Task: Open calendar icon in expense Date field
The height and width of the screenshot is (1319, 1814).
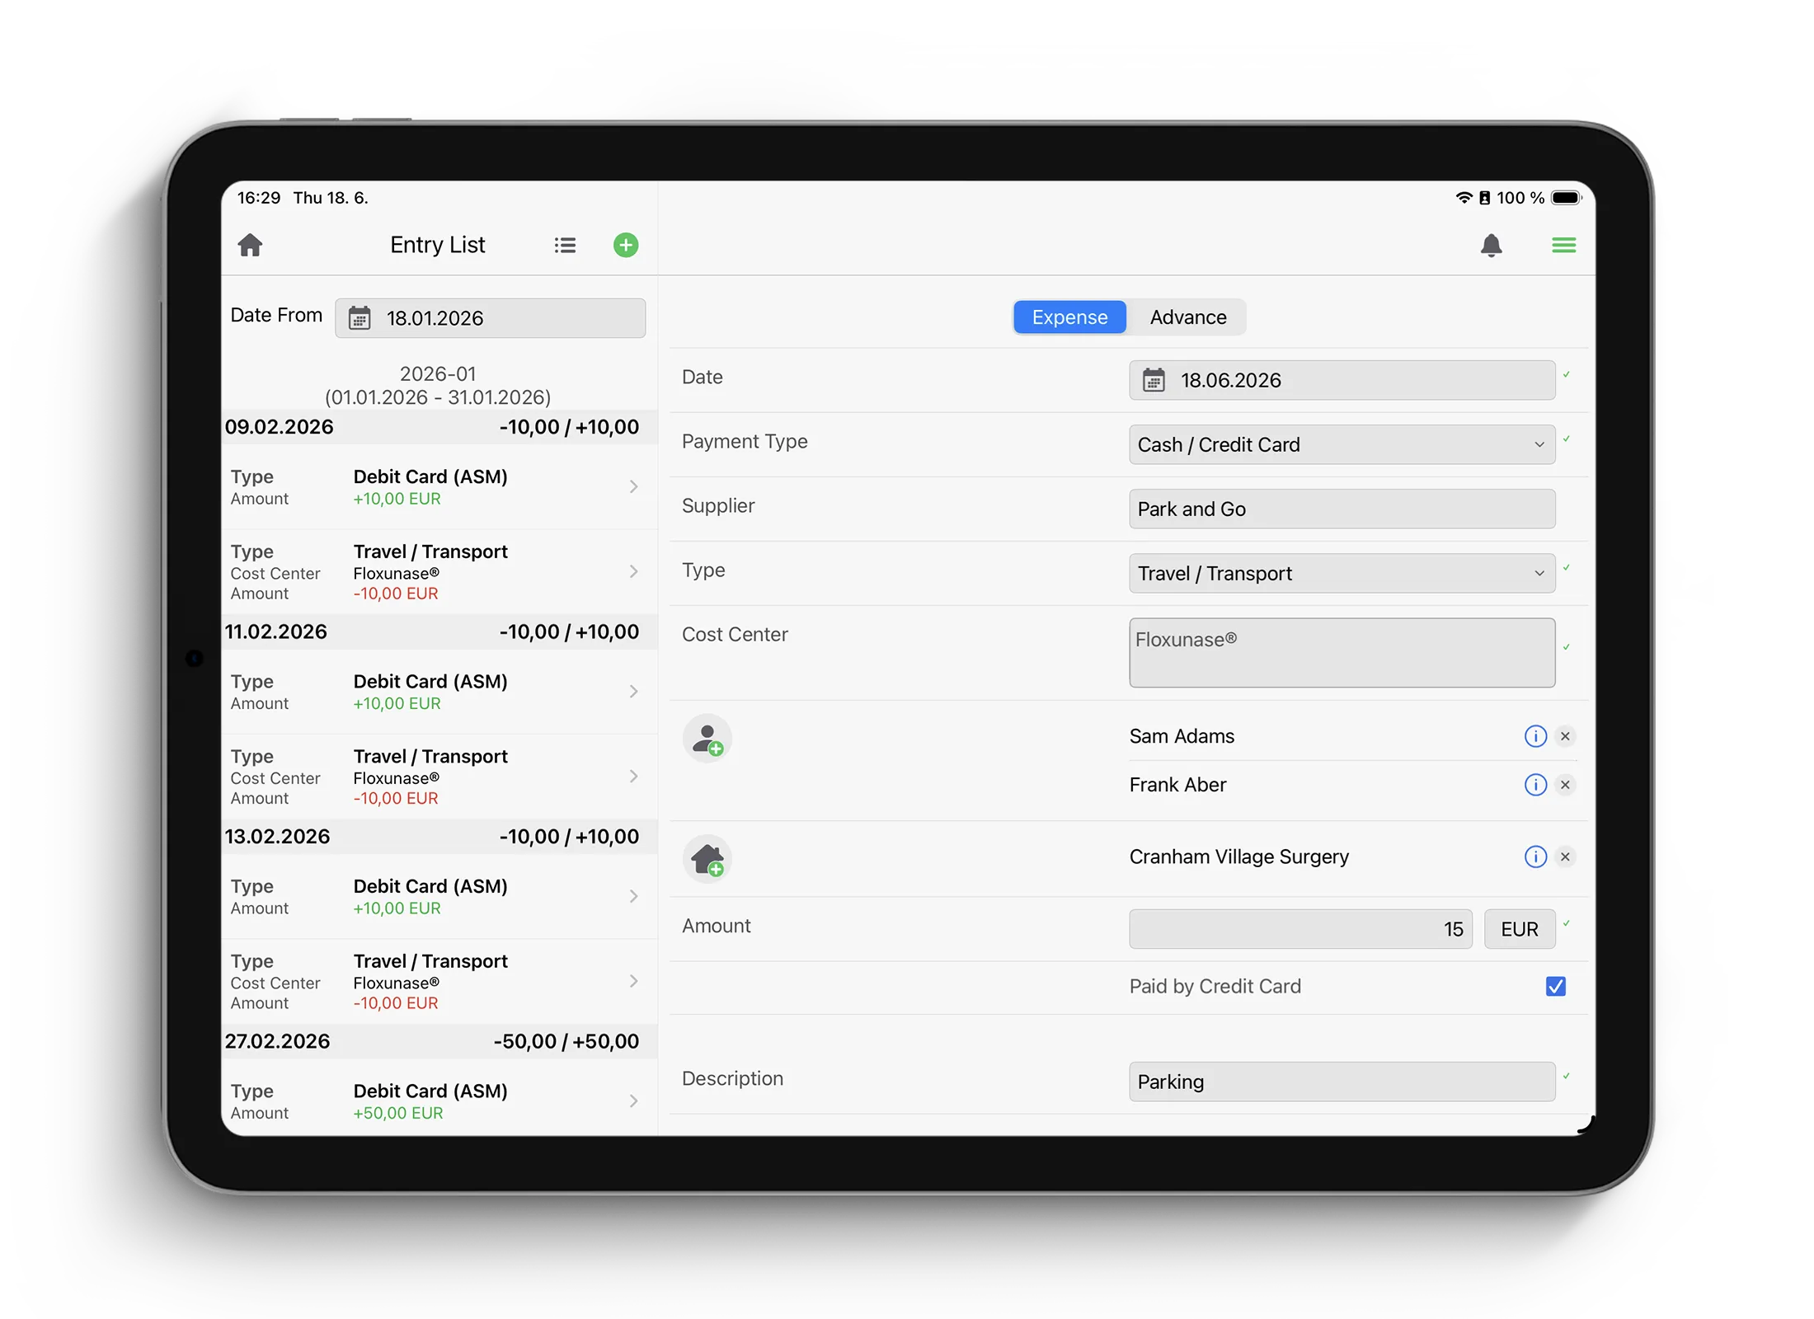Action: pyautogui.click(x=1154, y=380)
